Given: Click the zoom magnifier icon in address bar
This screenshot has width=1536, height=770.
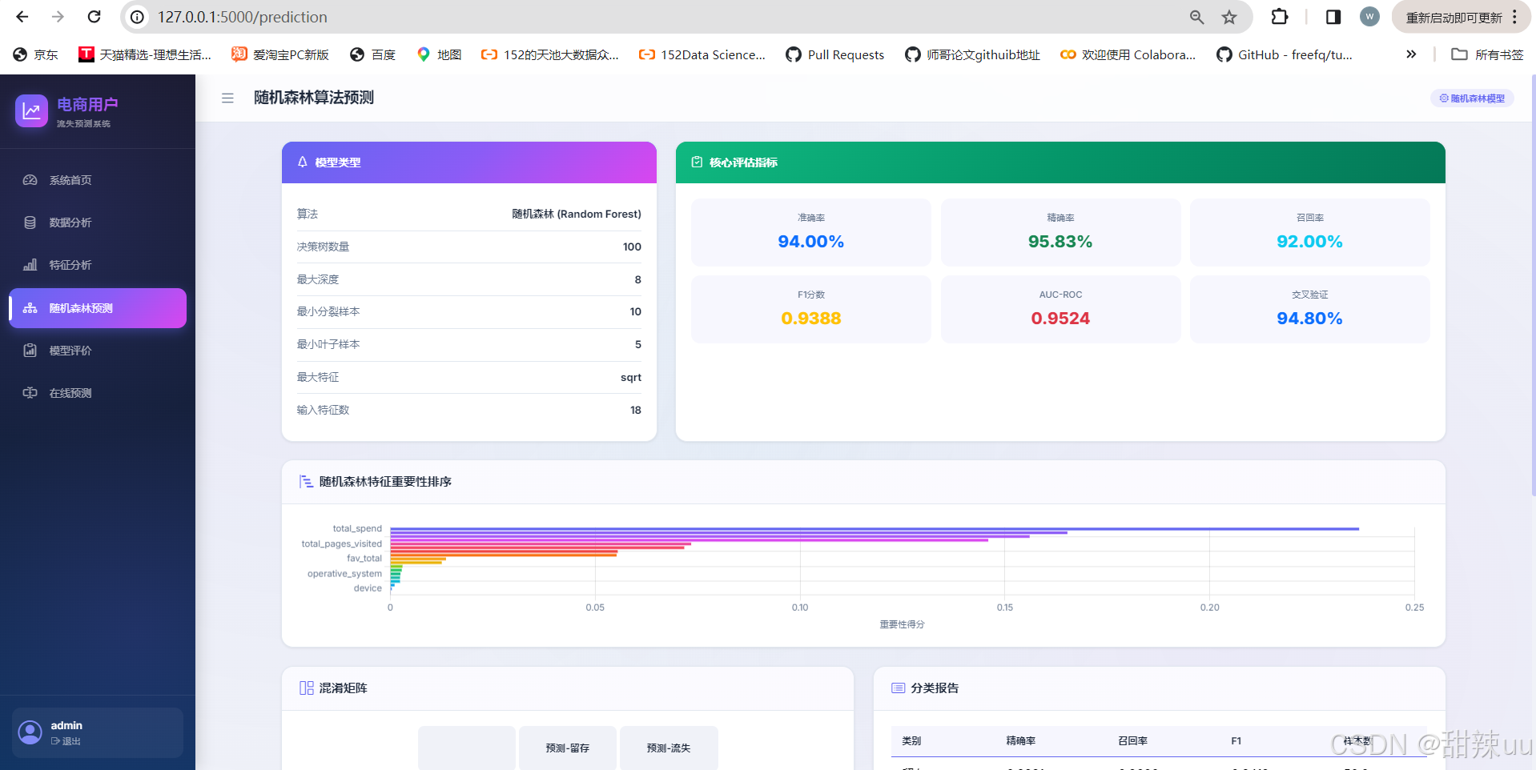Looking at the screenshot, I should click(x=1196, y=17).
